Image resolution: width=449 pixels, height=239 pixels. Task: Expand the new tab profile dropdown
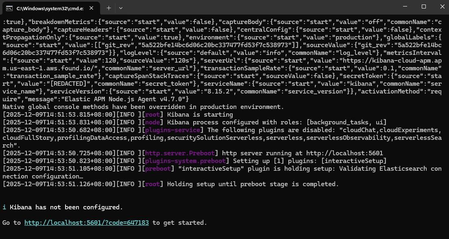tap(121, 8)
